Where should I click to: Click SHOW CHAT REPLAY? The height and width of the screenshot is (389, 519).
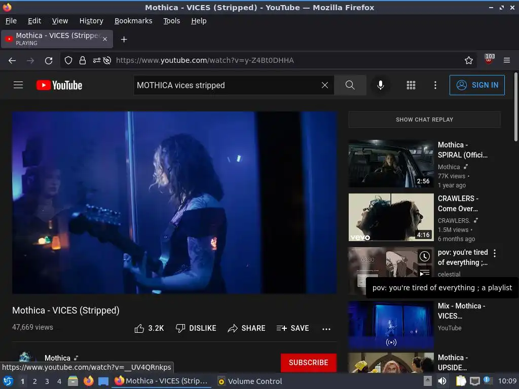tap(424, 120)
